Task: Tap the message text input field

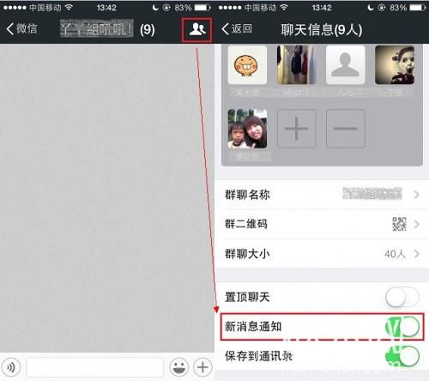Action: [95, 366]
